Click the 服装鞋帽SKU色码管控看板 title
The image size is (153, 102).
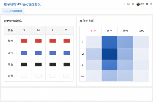[x=22, y=4]
